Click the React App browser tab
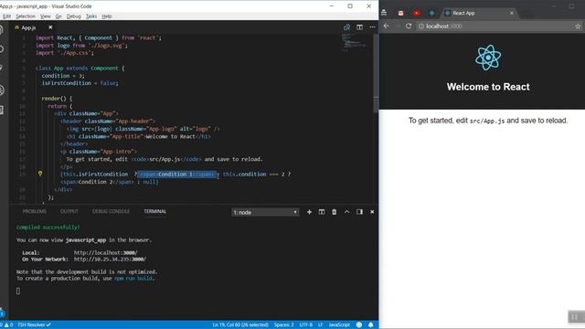585x329 pixels. pyautogui.click(x=479, y=13)
